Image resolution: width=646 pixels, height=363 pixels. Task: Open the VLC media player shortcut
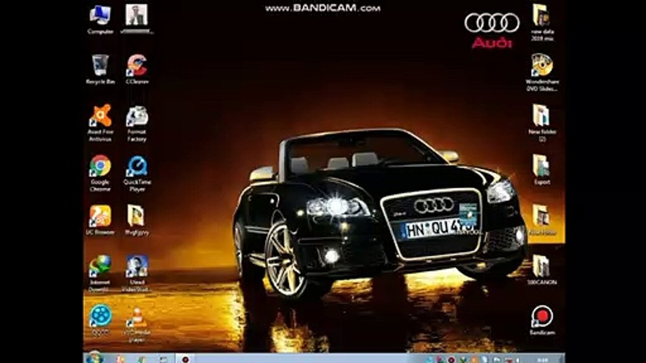137,324
